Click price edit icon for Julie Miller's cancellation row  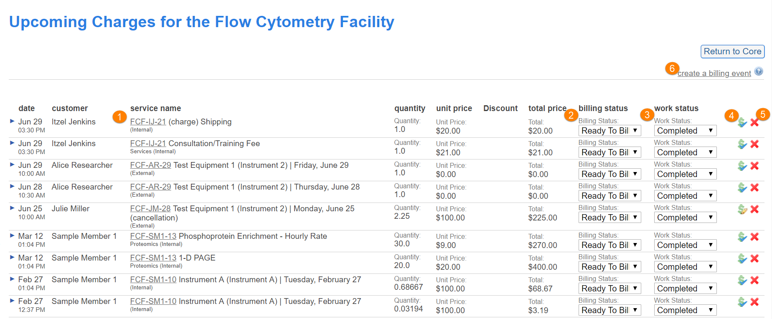742,209
